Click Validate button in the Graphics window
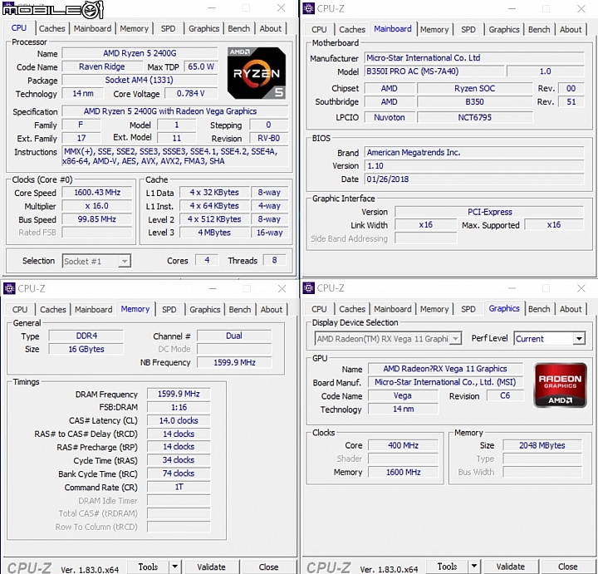This screenshot has height=574, width=598. [x=510, y=567]
